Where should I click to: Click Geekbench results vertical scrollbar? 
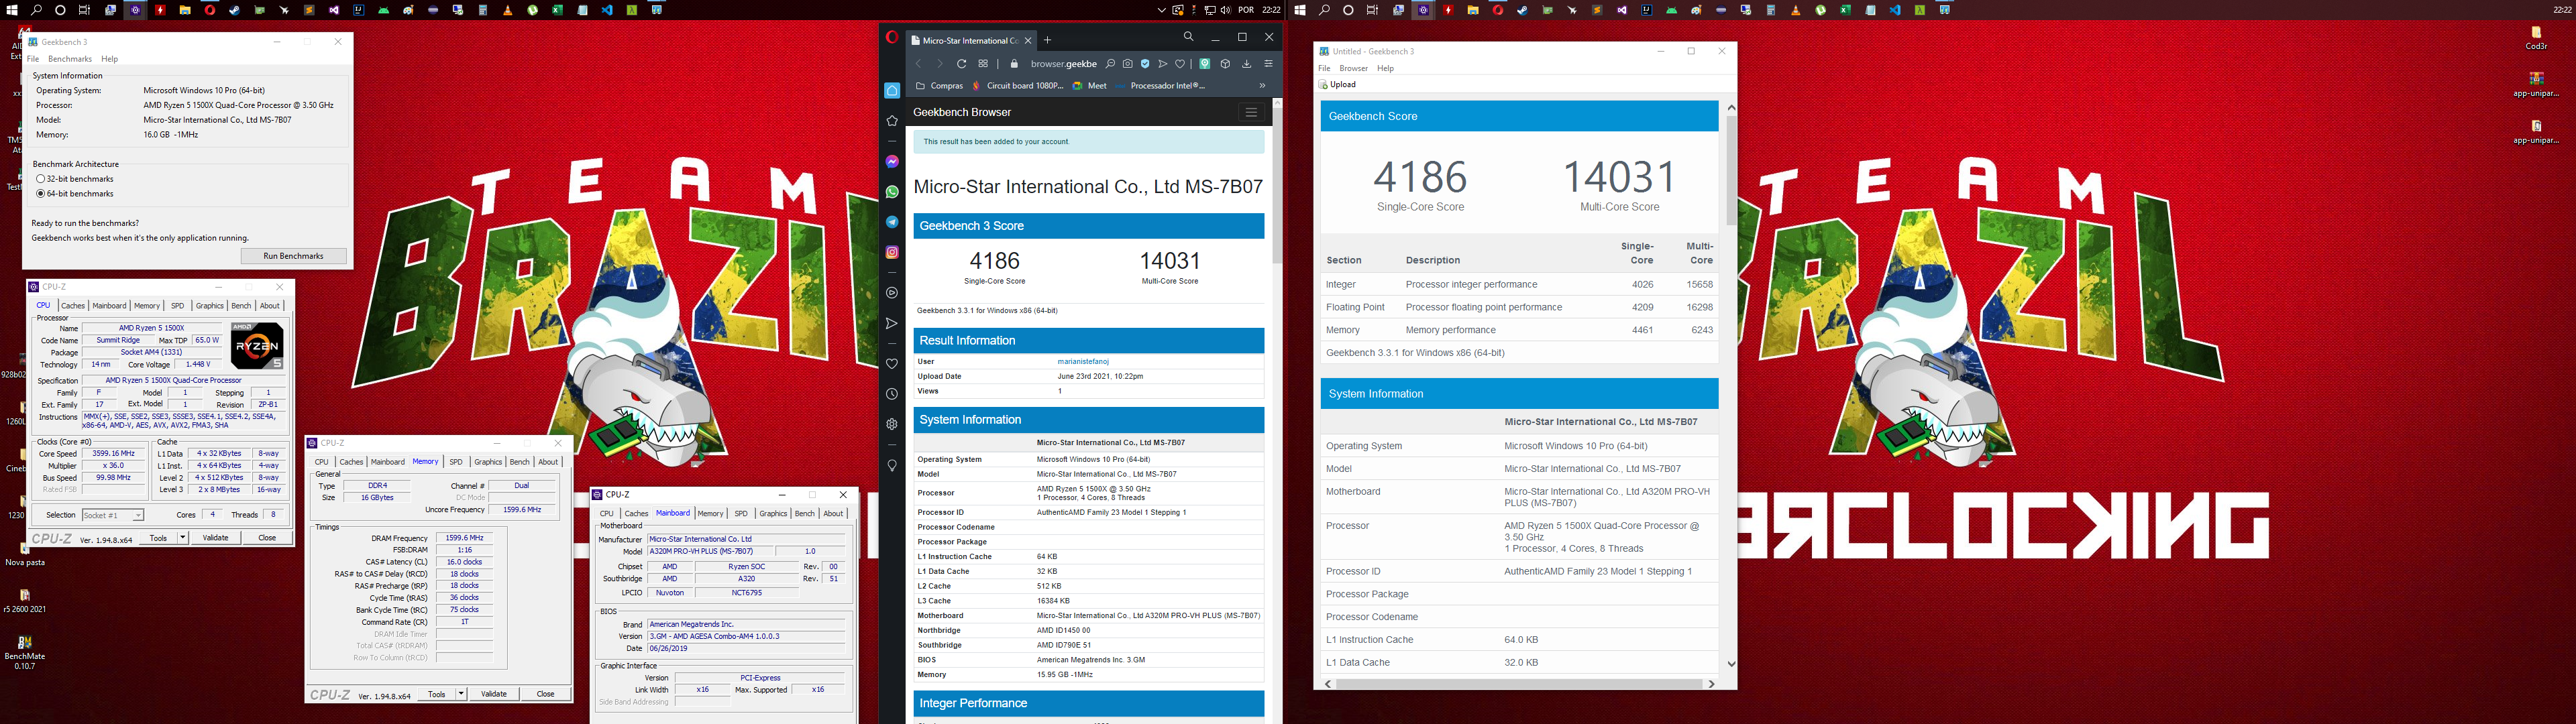[x=1731, y=170]
